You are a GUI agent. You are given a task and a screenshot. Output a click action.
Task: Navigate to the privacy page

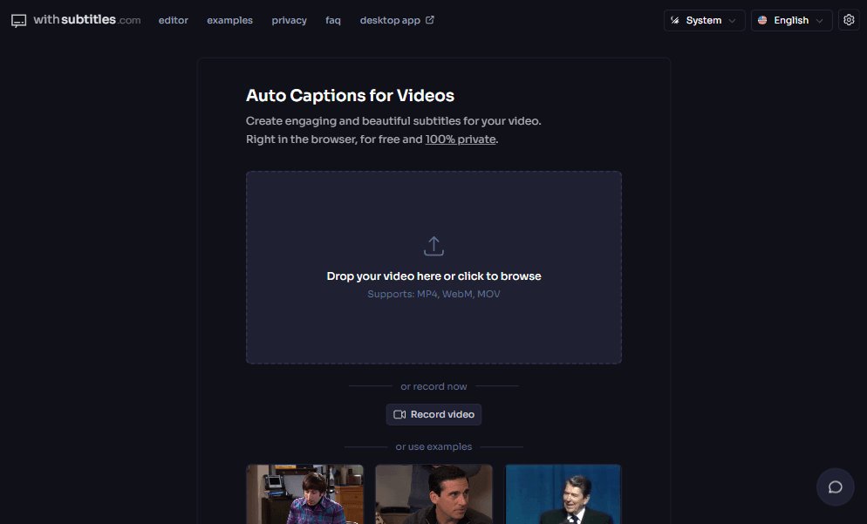tap(289, 20)
